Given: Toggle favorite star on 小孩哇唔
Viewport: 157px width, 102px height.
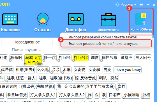Looking at the screenshot, I should pos(123,98).
